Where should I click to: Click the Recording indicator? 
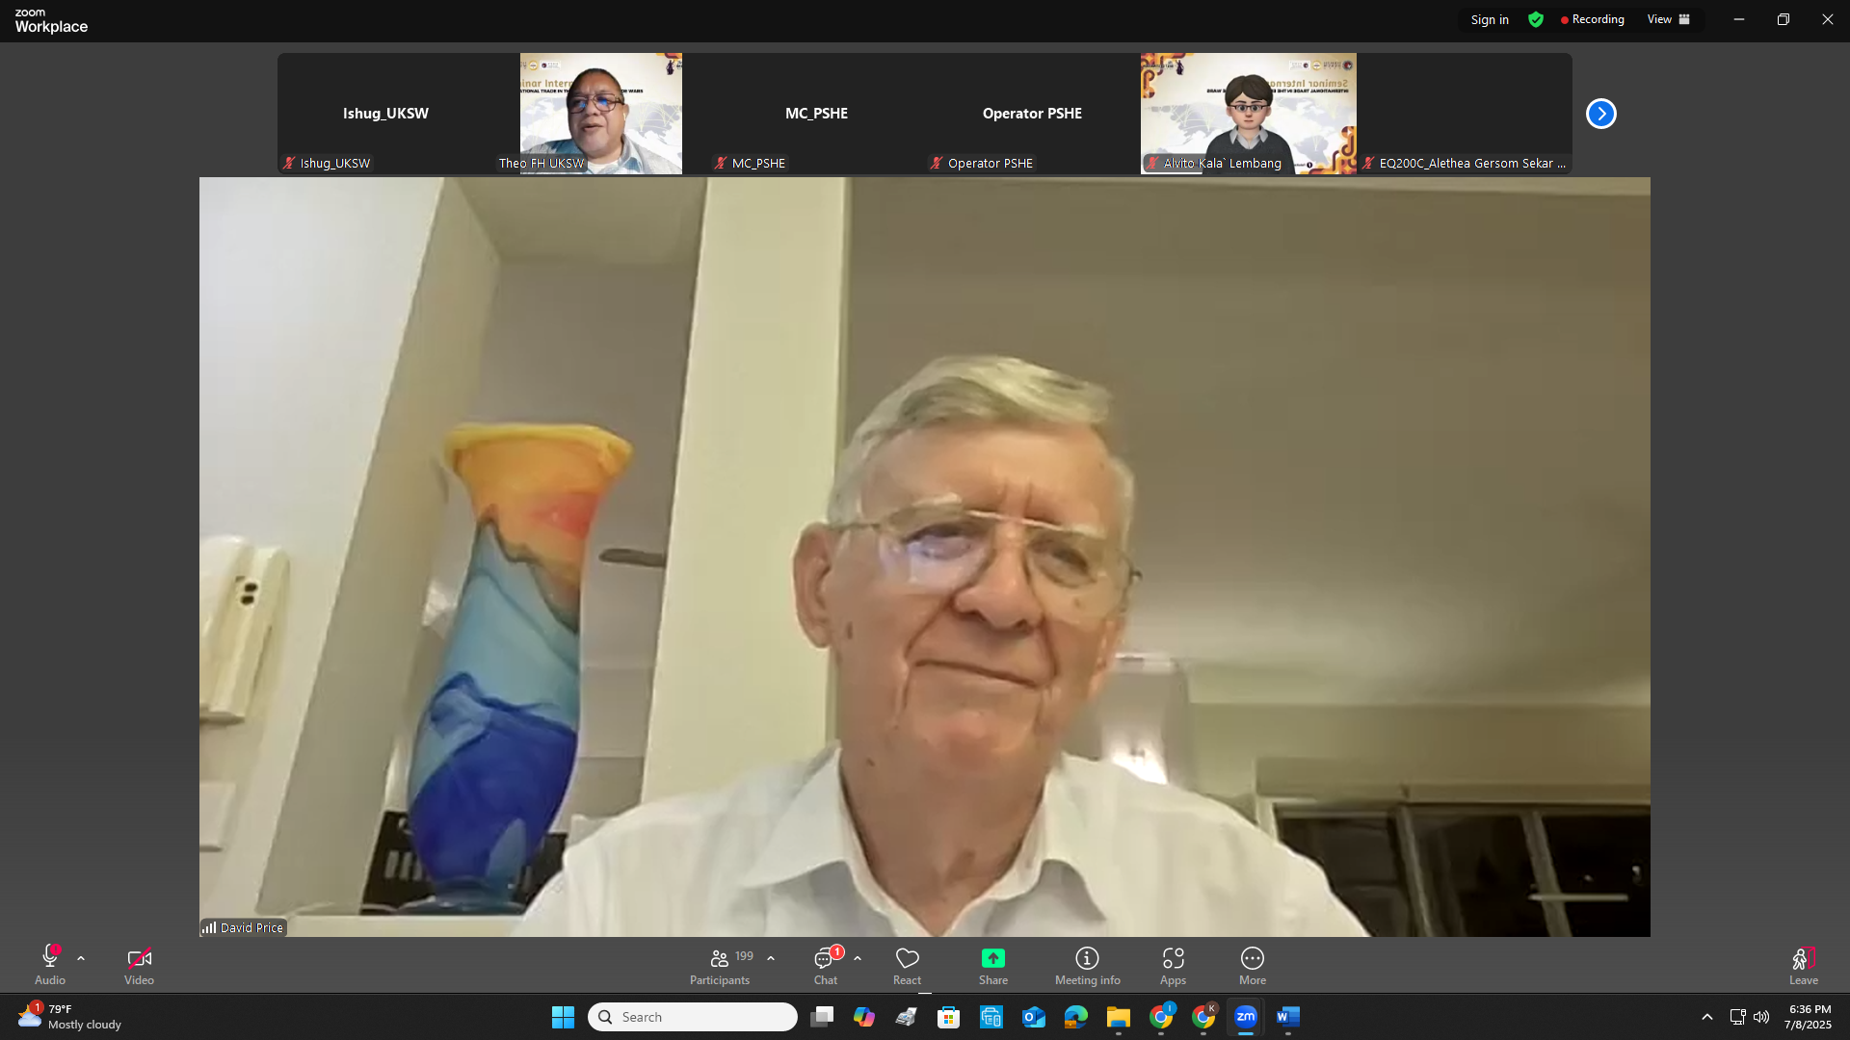click(1592, 19)
